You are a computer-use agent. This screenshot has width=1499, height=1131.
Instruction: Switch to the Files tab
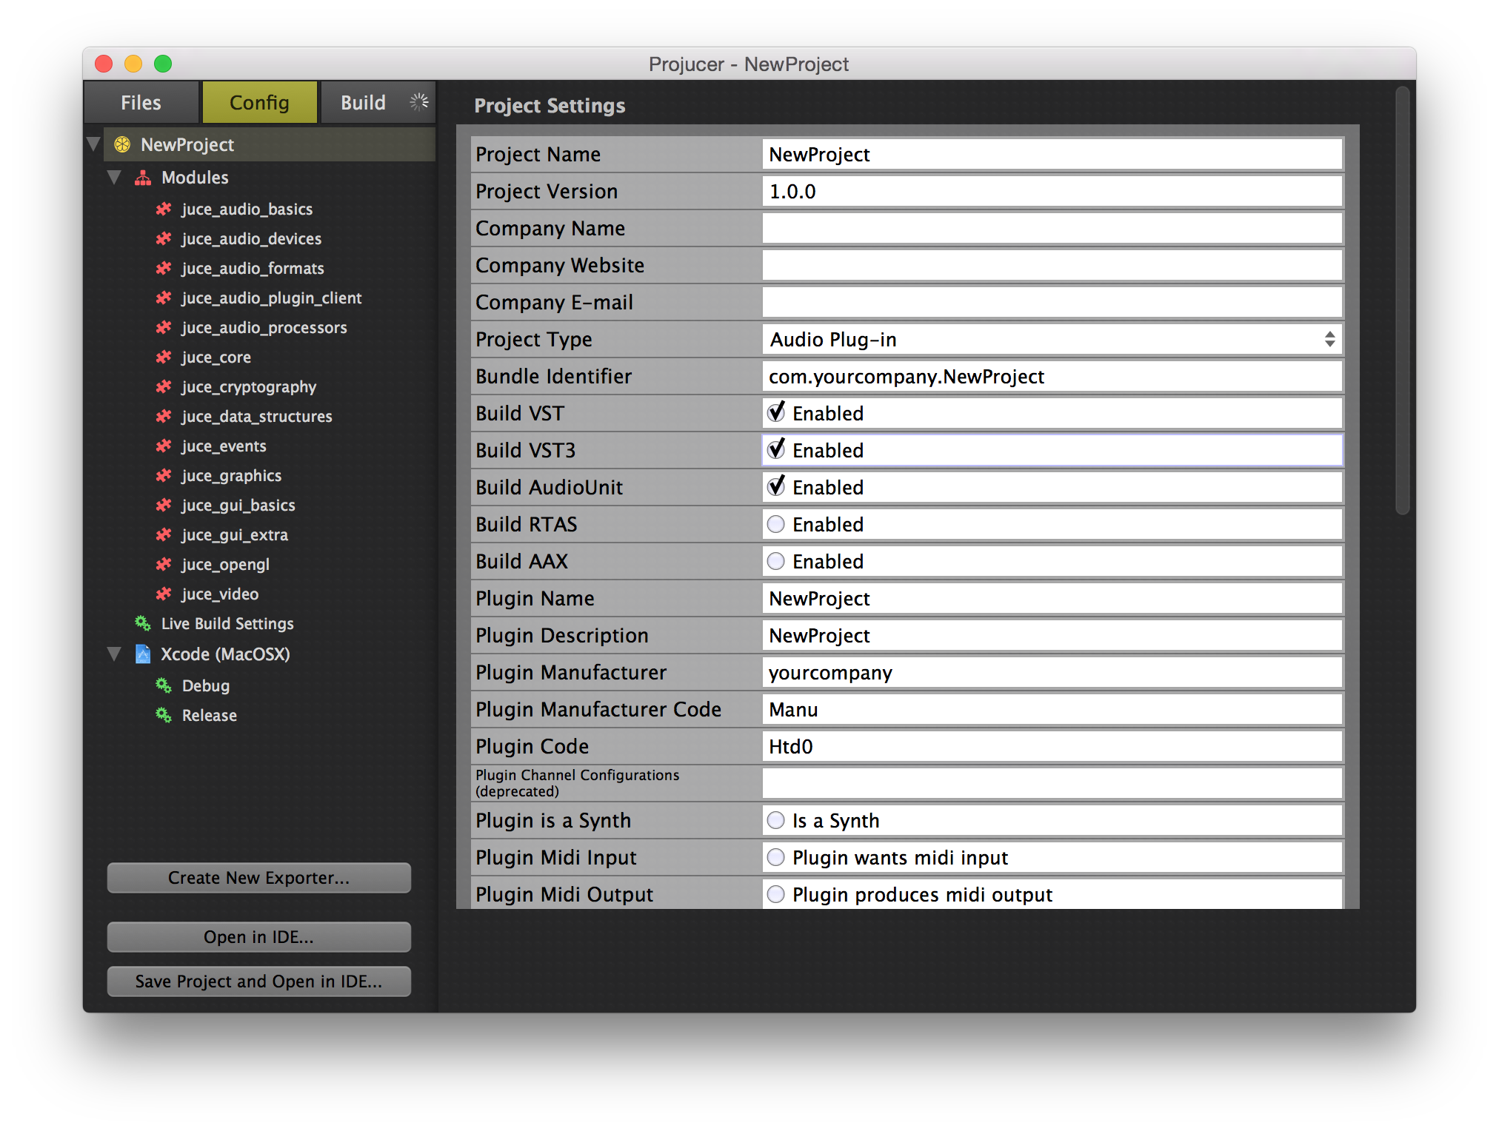pyautogui.click(x=141, y=102)
